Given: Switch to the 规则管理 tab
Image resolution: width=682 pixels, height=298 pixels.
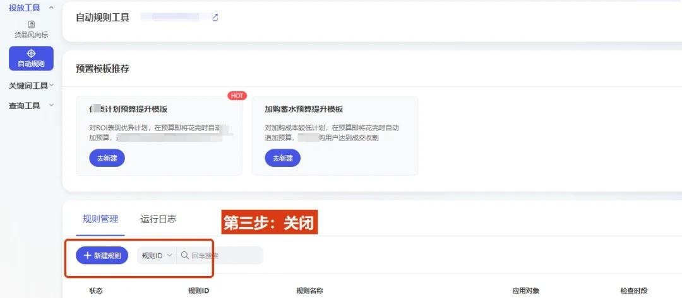Looking at the screenshot, I should pos(100,219).
